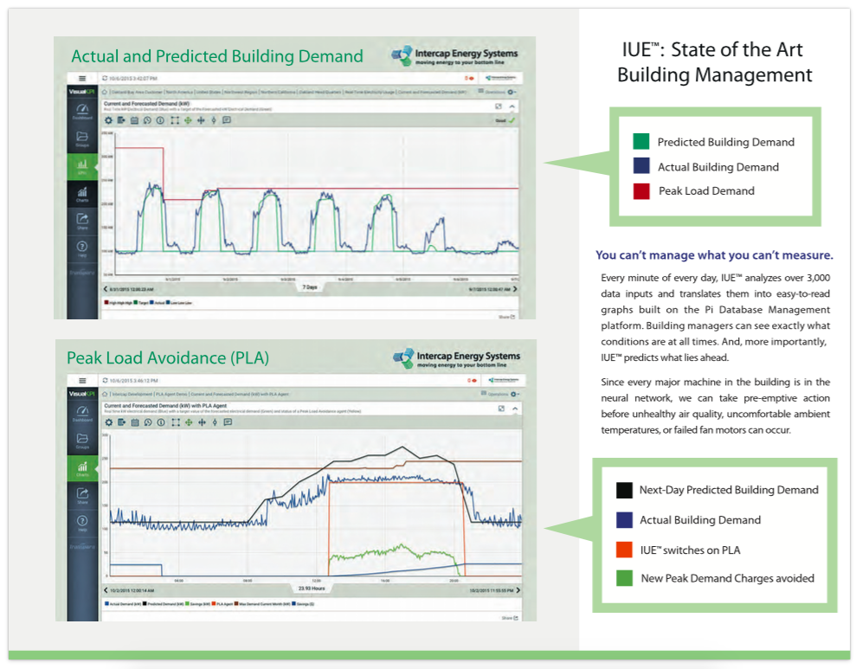Click home icon in Building Demand breadcrumb
This screenshot has height=669, width=862.
coord(105,92)
